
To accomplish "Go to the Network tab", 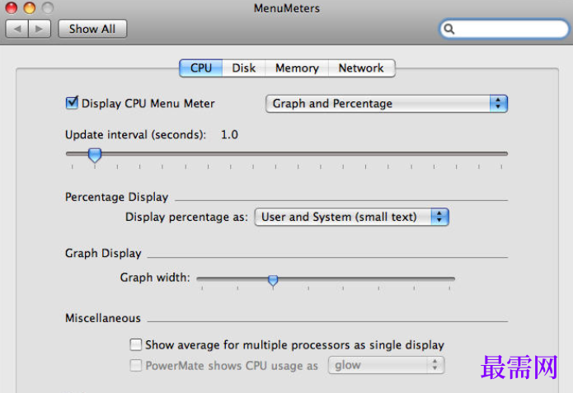I will (361, 68).
